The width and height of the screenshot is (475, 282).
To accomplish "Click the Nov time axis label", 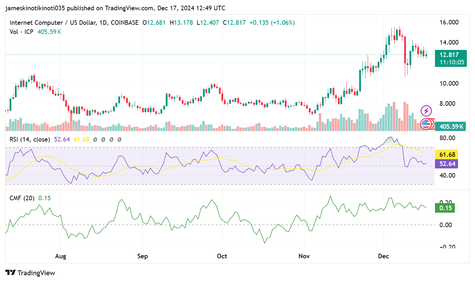I will pos(304,256).
